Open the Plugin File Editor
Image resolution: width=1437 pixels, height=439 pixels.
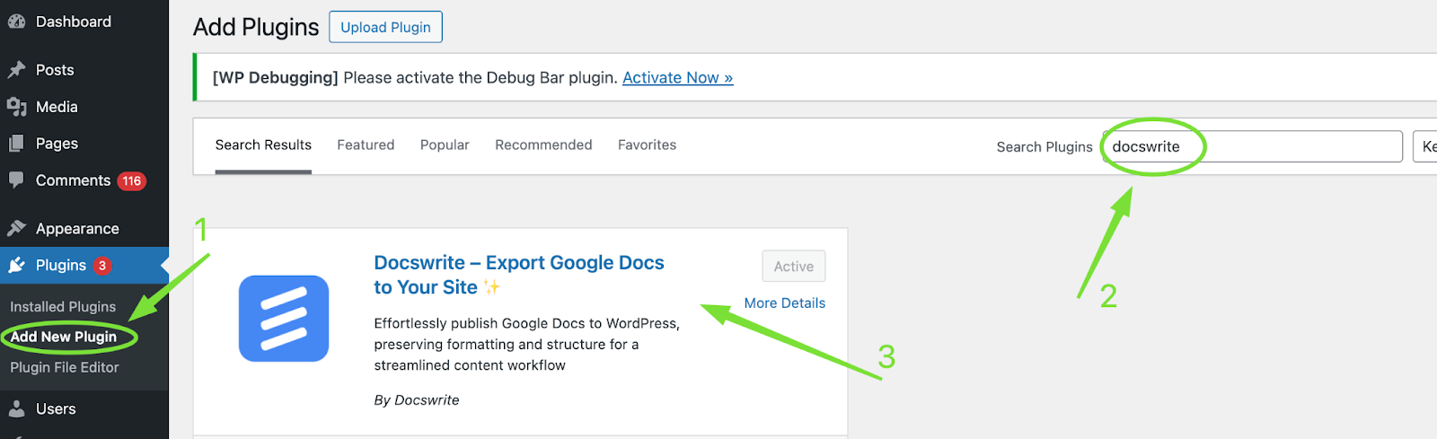click(65, 367)
